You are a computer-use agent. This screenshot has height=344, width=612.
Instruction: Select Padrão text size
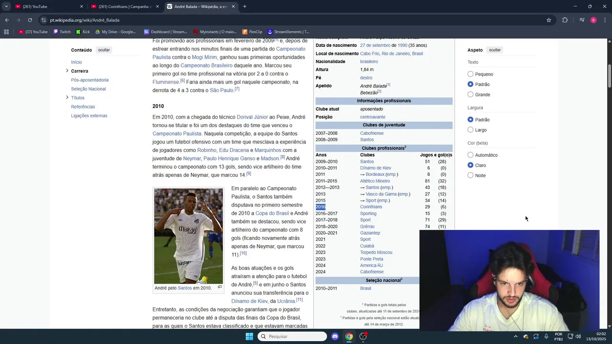(x=470, y=84)
